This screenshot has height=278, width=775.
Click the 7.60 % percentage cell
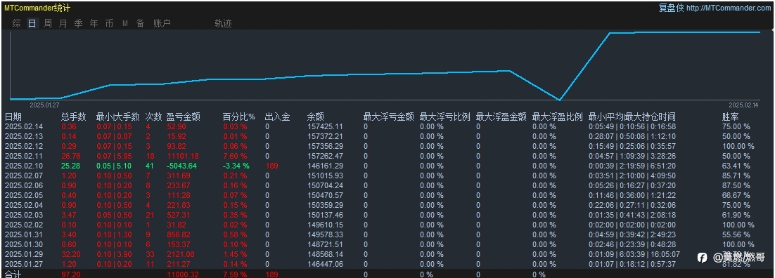click(235, 156)
